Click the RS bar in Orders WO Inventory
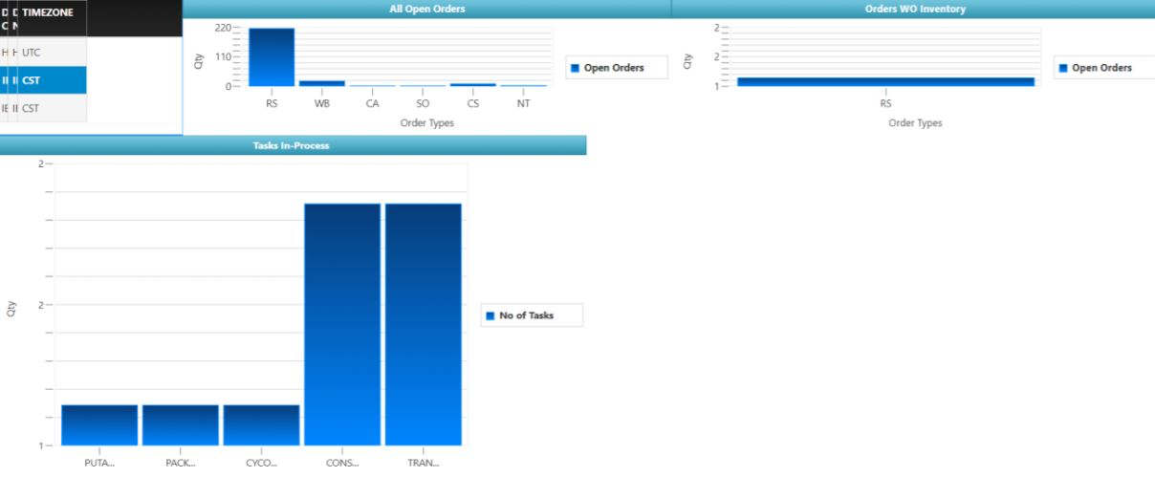 click(x=885, y=82)
